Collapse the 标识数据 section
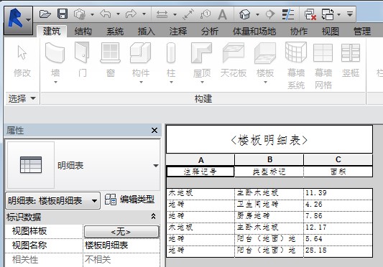The width and height of the screenshot is (383, 267). tap(153, 216)
